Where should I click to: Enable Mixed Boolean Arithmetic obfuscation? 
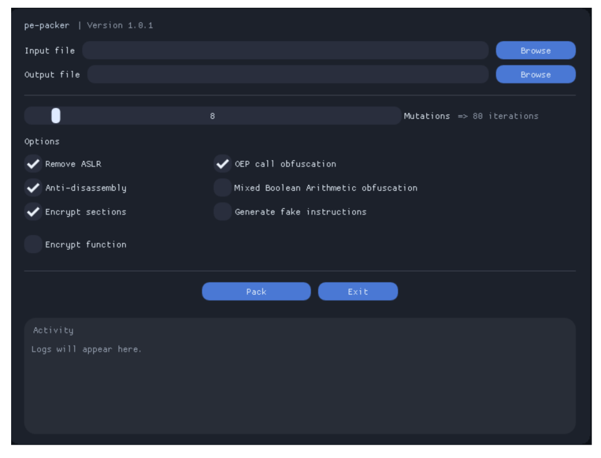click(223, 188)
